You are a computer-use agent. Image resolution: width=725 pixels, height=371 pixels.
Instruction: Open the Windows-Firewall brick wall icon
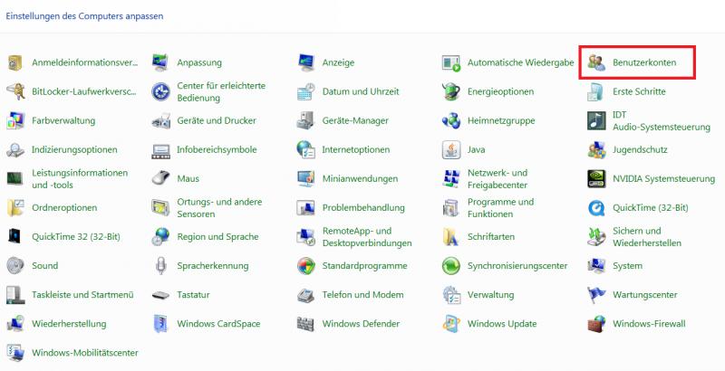point(596,323)
